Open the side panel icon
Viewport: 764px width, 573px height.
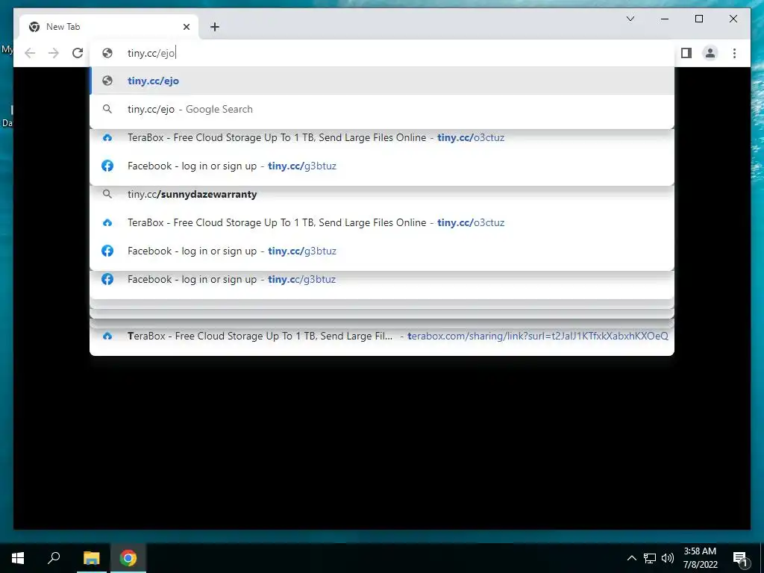click(x=686, y=53)
